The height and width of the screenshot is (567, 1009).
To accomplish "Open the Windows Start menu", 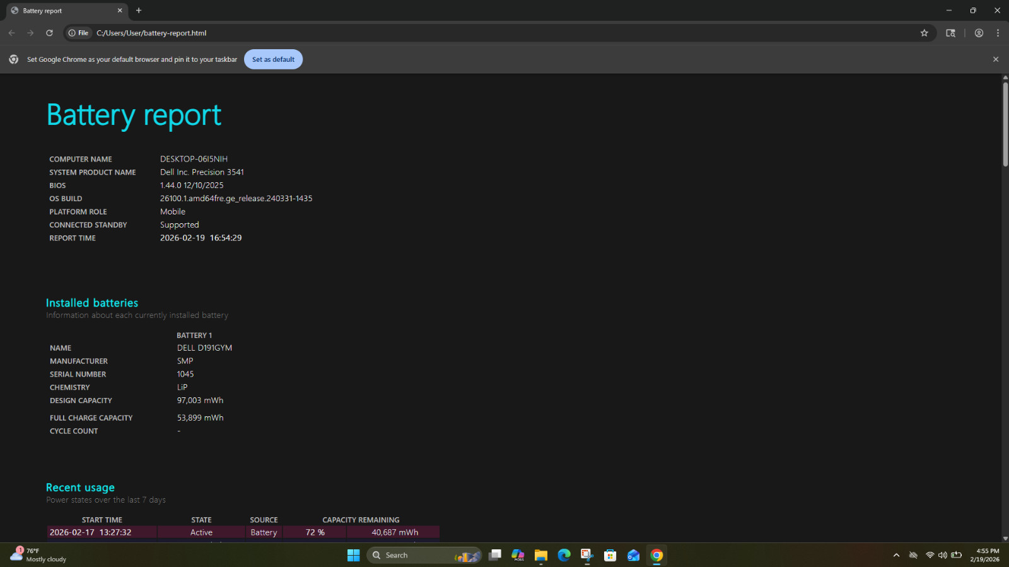I will coord(353,555).
